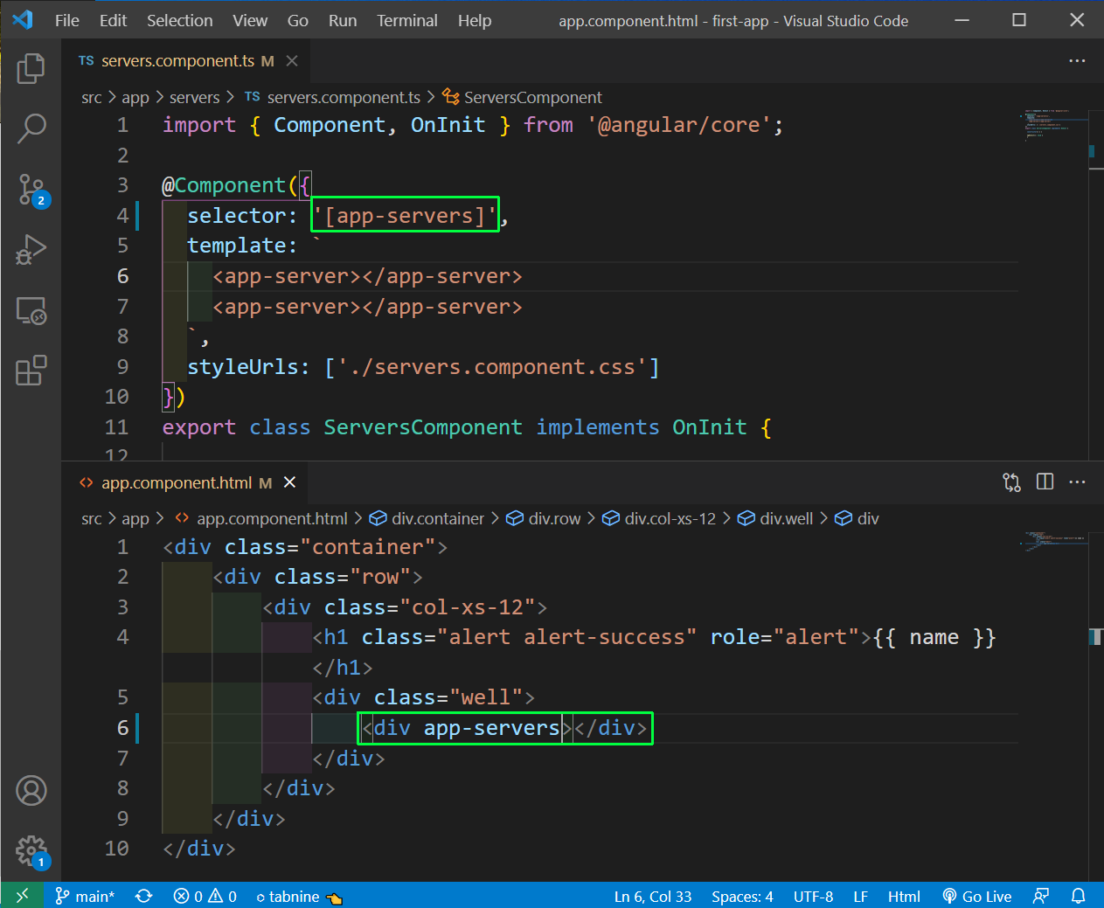Click OnInit after implements on line 11
The height and width of the screenshot is (908, 1104).
tap(709, 427)
